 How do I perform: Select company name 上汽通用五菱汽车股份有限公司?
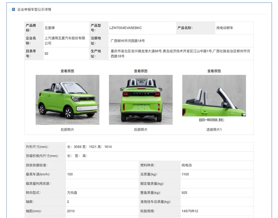pyautogui.click(x=65, y=41)
